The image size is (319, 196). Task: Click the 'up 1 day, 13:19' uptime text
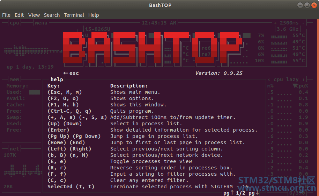click(x=30, y=67)
